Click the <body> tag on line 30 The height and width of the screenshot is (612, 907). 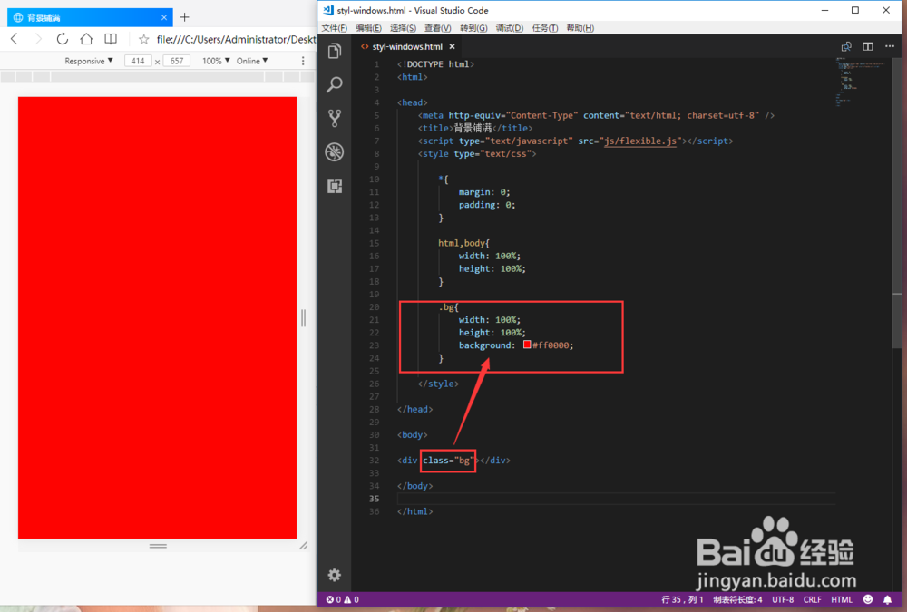[413, 435]
